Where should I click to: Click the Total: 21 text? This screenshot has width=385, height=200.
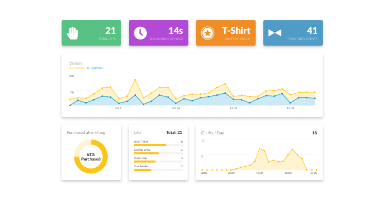coord(174,132)
